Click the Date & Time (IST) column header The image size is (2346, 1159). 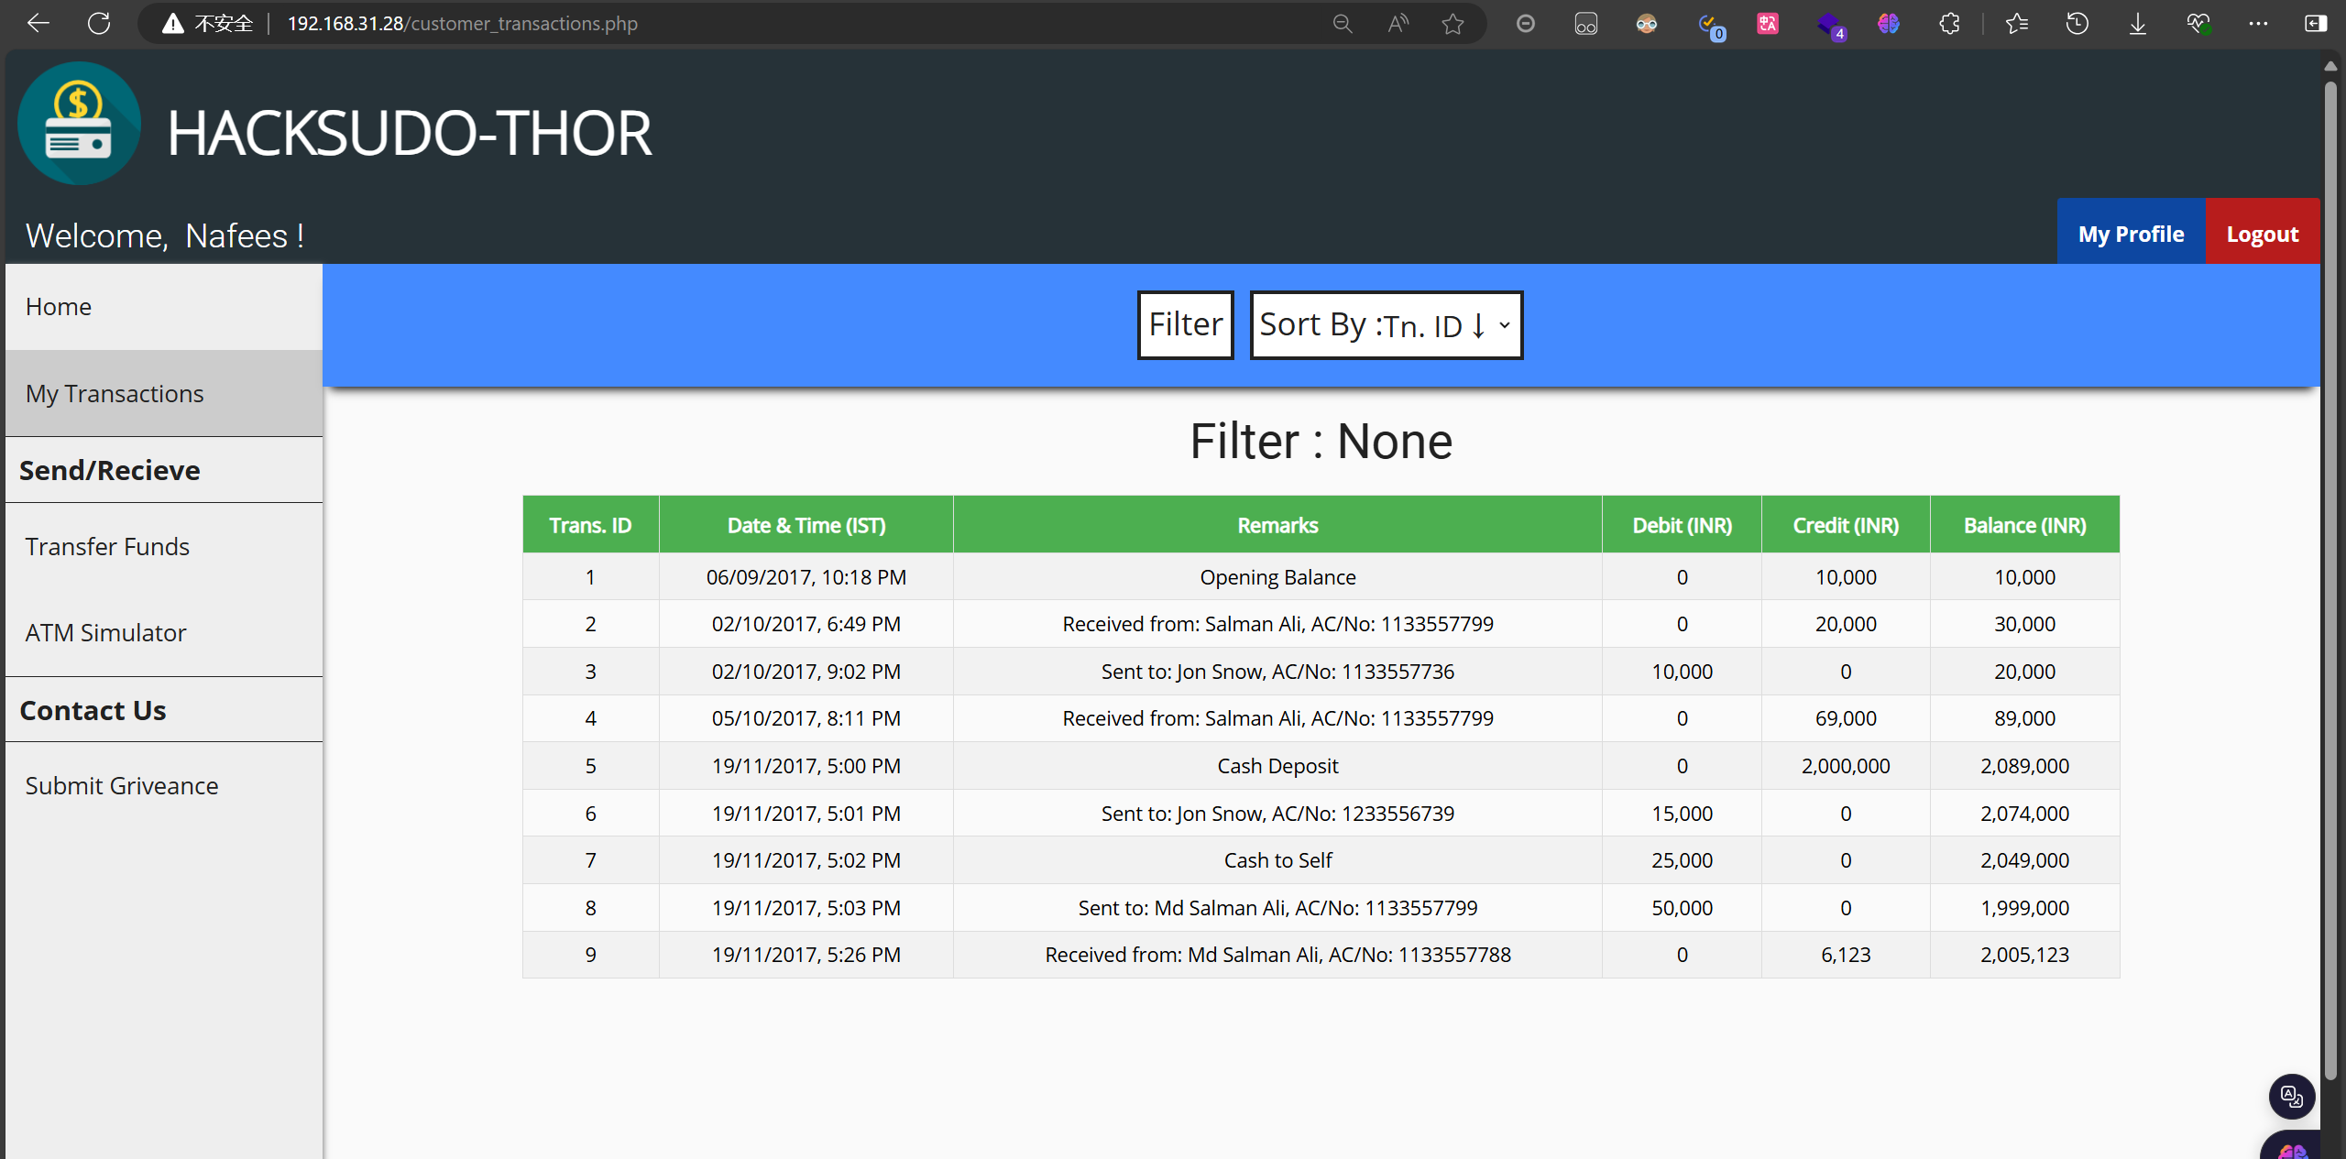pos(806,525)
